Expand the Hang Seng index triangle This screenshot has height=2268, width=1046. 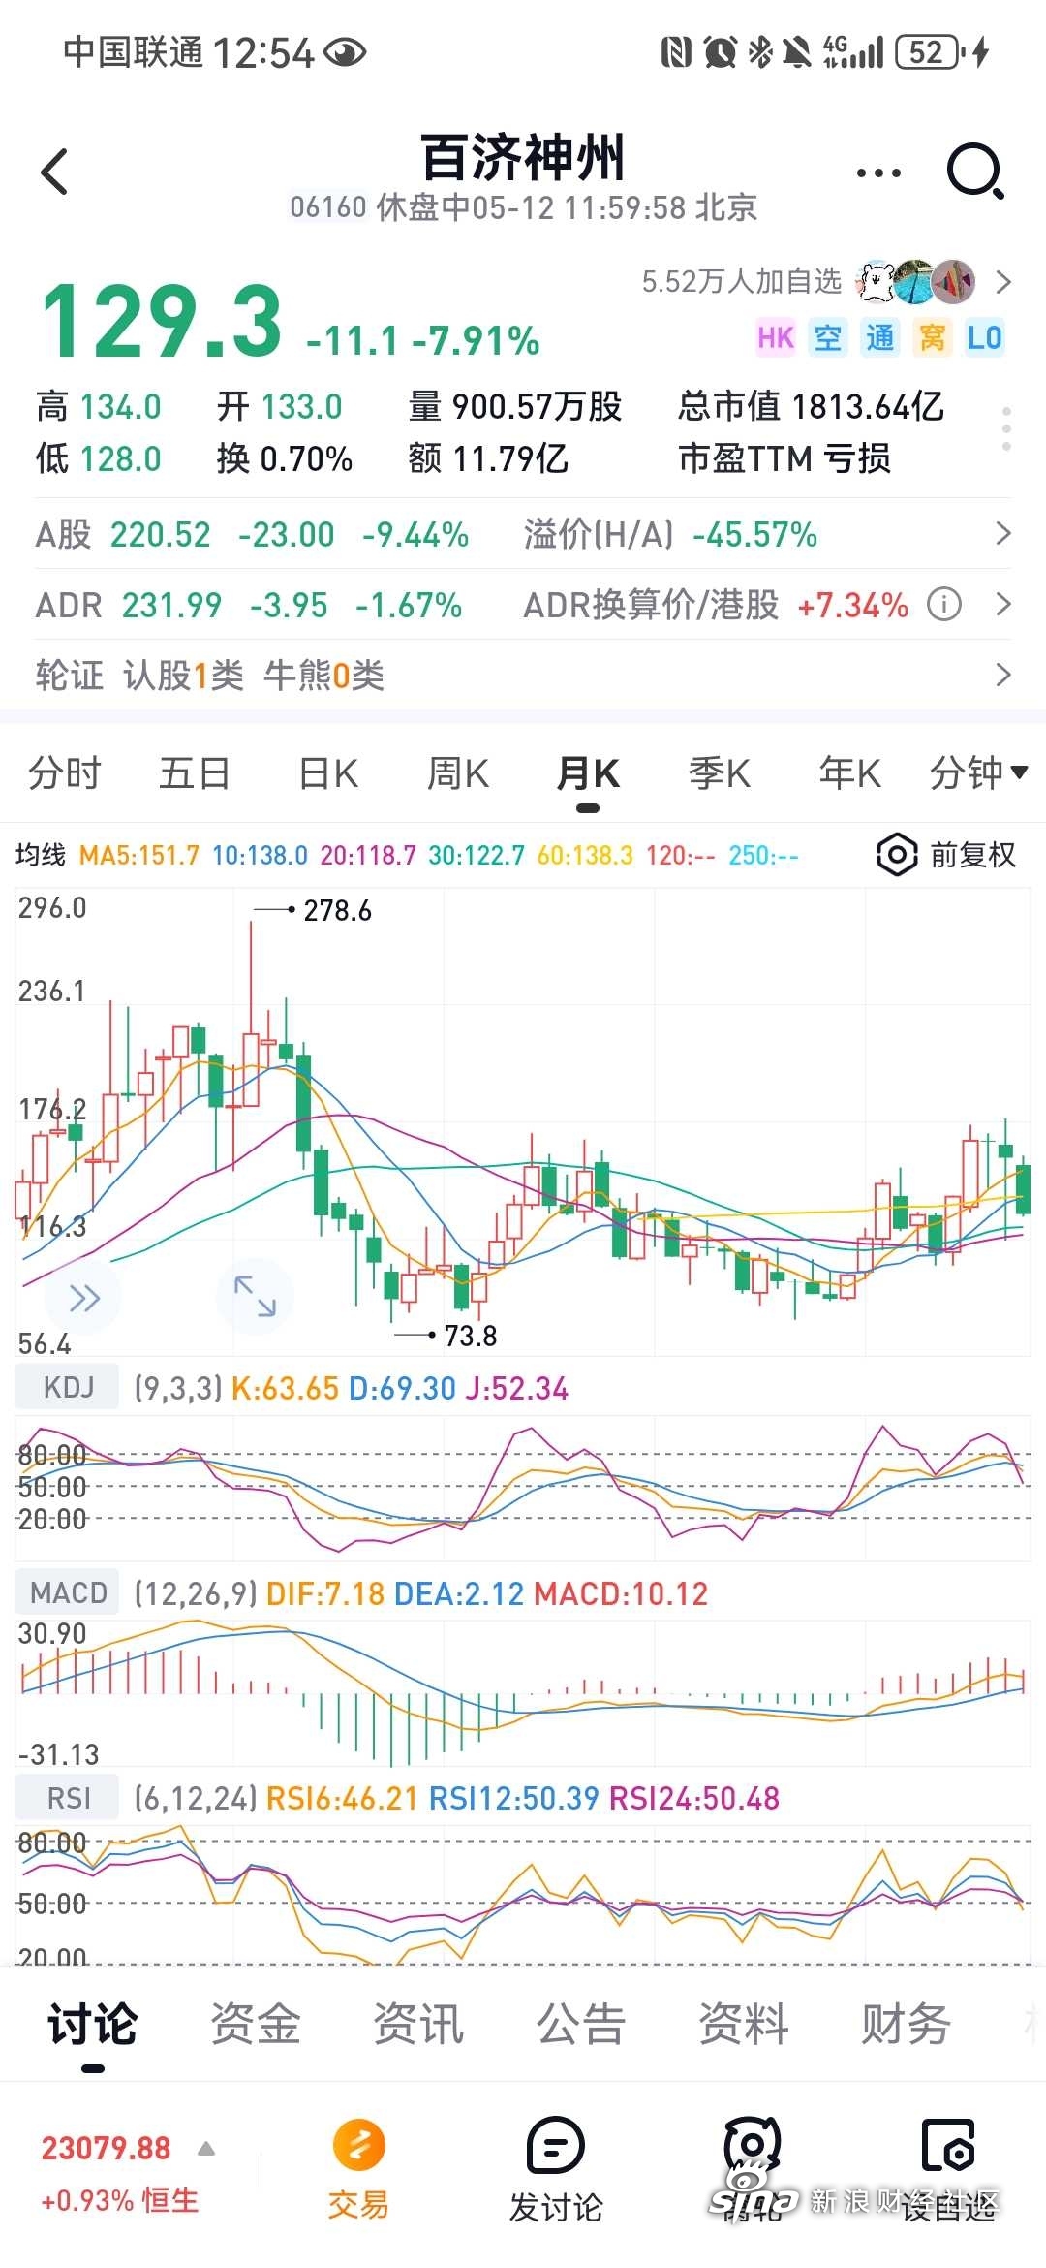[206, 2149]
